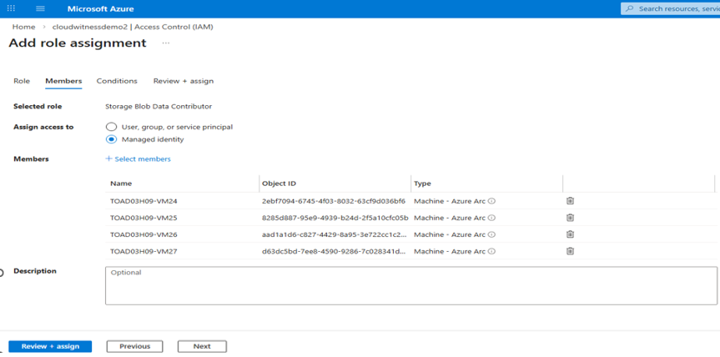Sort by the Type column header
The image size is (720, 357).
pyautogui.click(x=422, y=184)
